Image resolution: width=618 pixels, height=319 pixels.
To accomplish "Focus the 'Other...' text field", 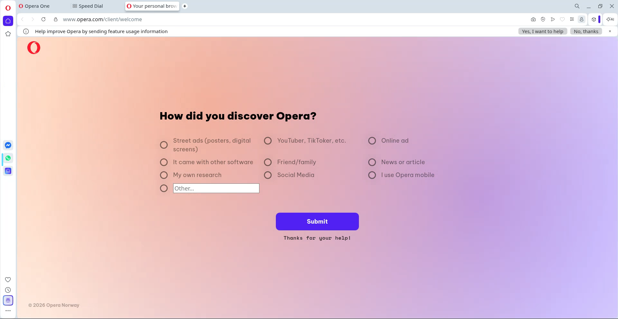I will 216,188.
